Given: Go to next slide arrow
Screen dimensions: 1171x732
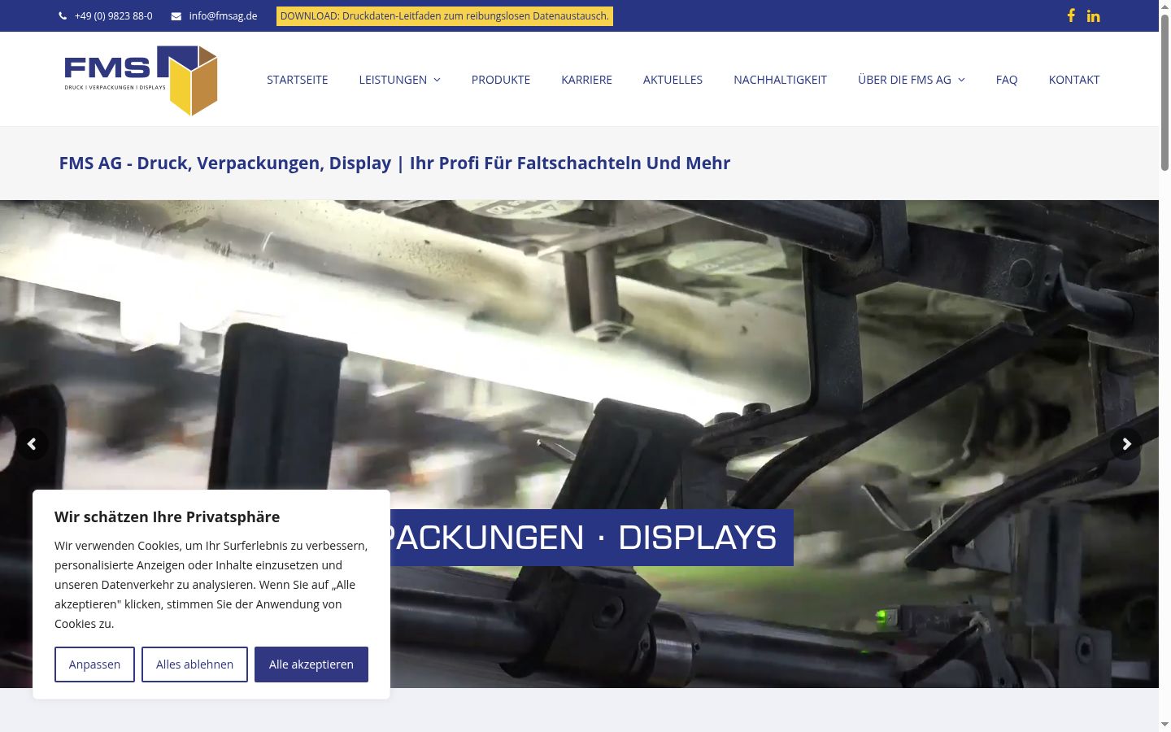Looking at the screenshot, I should click(1126, 444).
